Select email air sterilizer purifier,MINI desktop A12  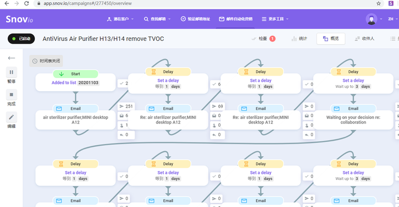pyautogui.click(x=75, y=120)
